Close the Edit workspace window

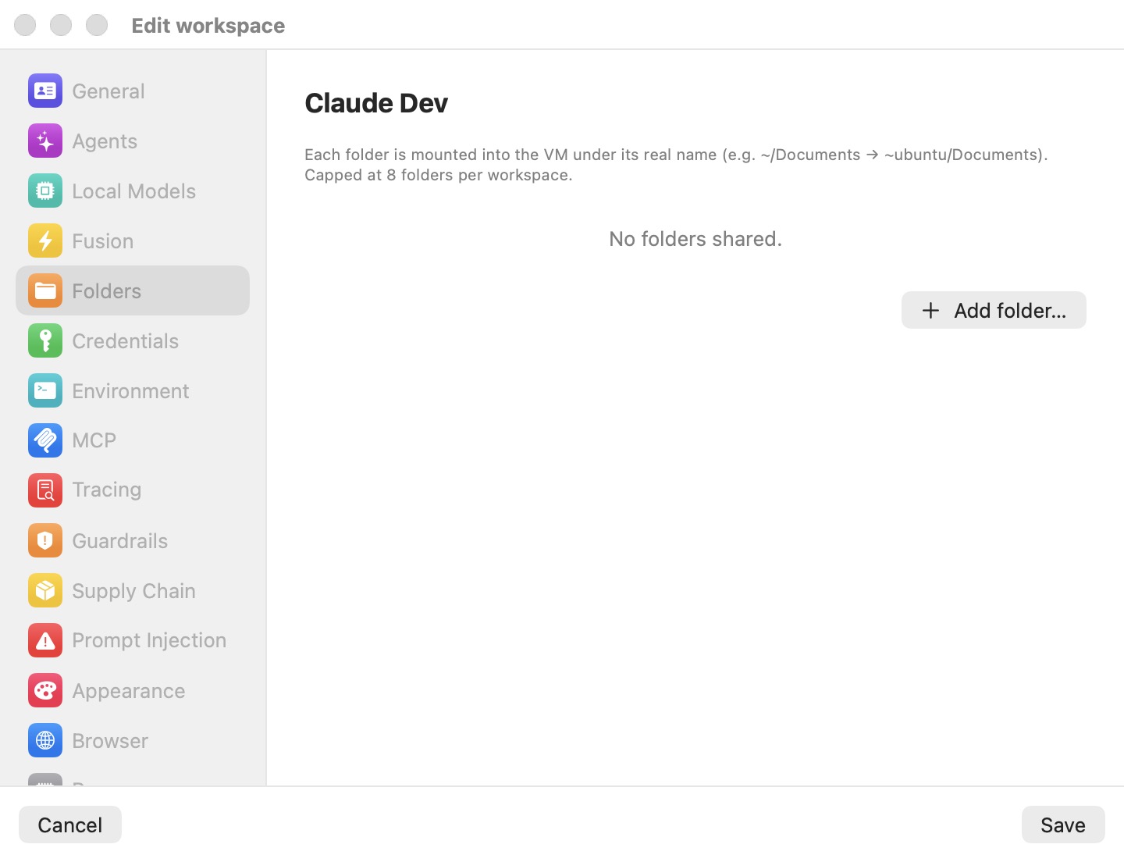pyautogui.click(x=25, y=25)
